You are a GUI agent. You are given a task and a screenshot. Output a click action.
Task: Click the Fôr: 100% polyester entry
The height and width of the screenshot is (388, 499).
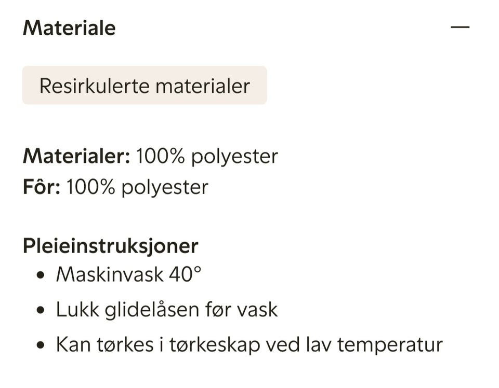pyautogui.click(x=115, y=187)
